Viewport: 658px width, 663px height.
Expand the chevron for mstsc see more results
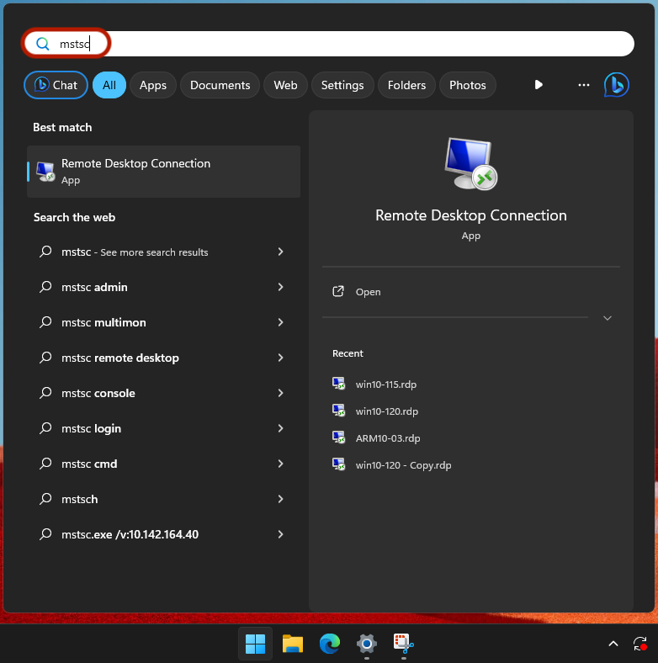(280, 252)
